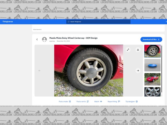This screenshot has height=125, width=167.
Task: Click Post a remix link
Action: pyautogui.click(x=82, y=102)
